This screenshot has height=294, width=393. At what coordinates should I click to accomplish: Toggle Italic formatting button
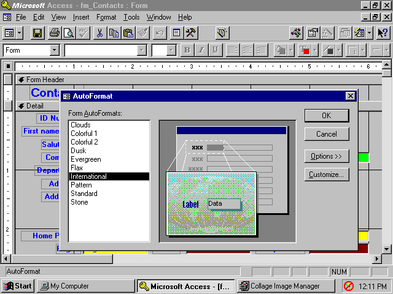(x=201, y=50)
